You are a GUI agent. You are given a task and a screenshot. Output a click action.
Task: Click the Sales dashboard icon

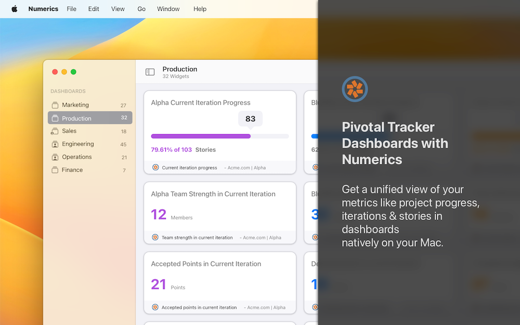55,132
